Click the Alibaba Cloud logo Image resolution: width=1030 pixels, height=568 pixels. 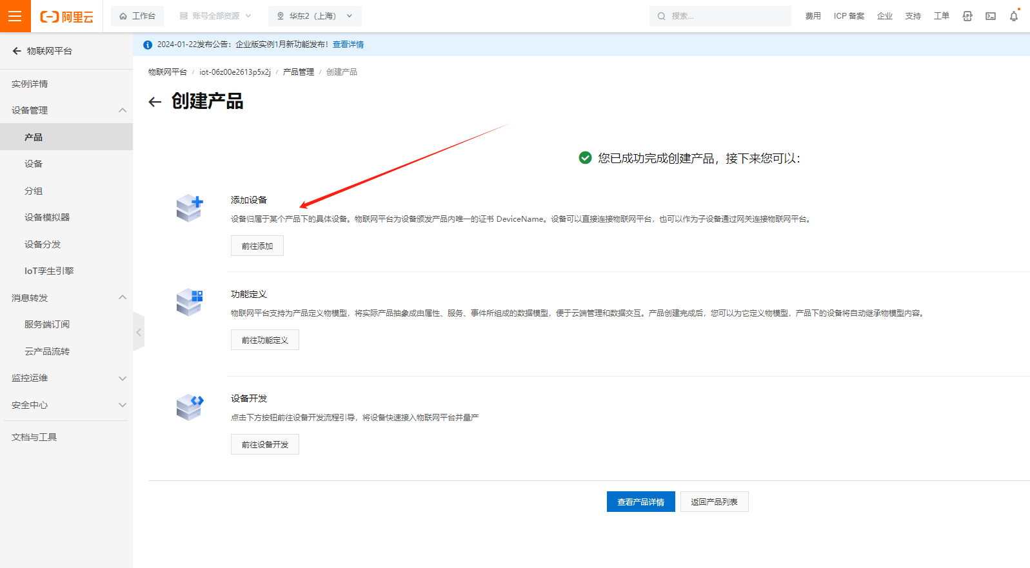67,17
